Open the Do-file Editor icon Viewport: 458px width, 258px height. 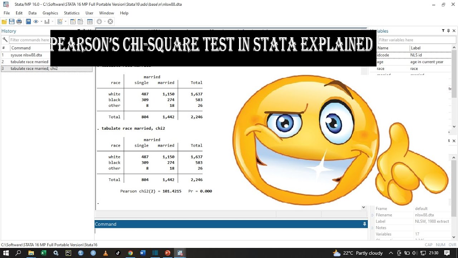[60, 21]
